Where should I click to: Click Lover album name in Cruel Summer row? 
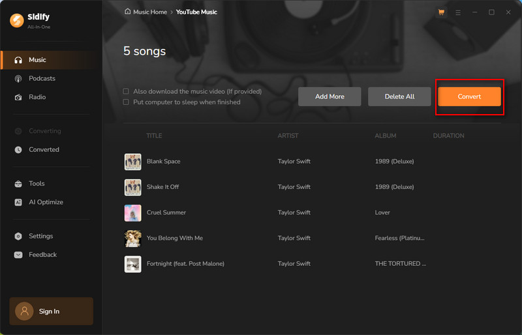[x=382, y=212]
